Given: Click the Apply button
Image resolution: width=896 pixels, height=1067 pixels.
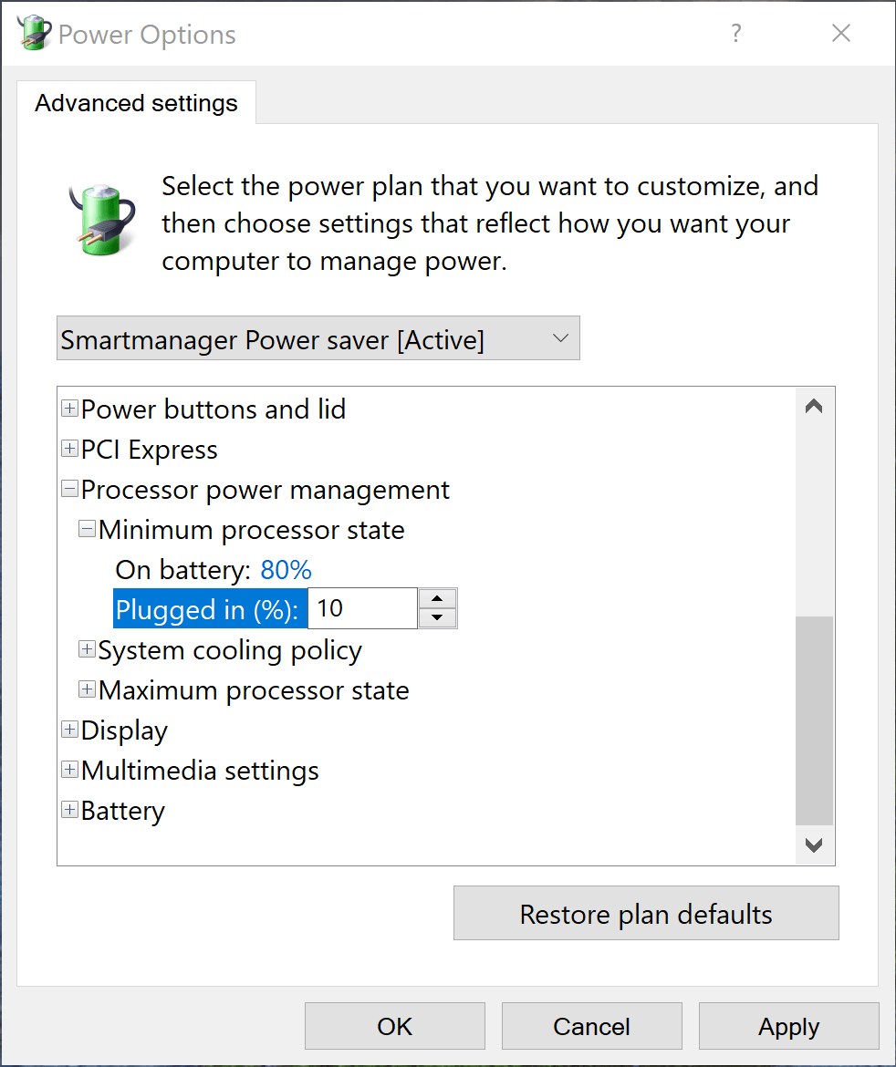Looking at the screenshot, I should coord(788,1027).
